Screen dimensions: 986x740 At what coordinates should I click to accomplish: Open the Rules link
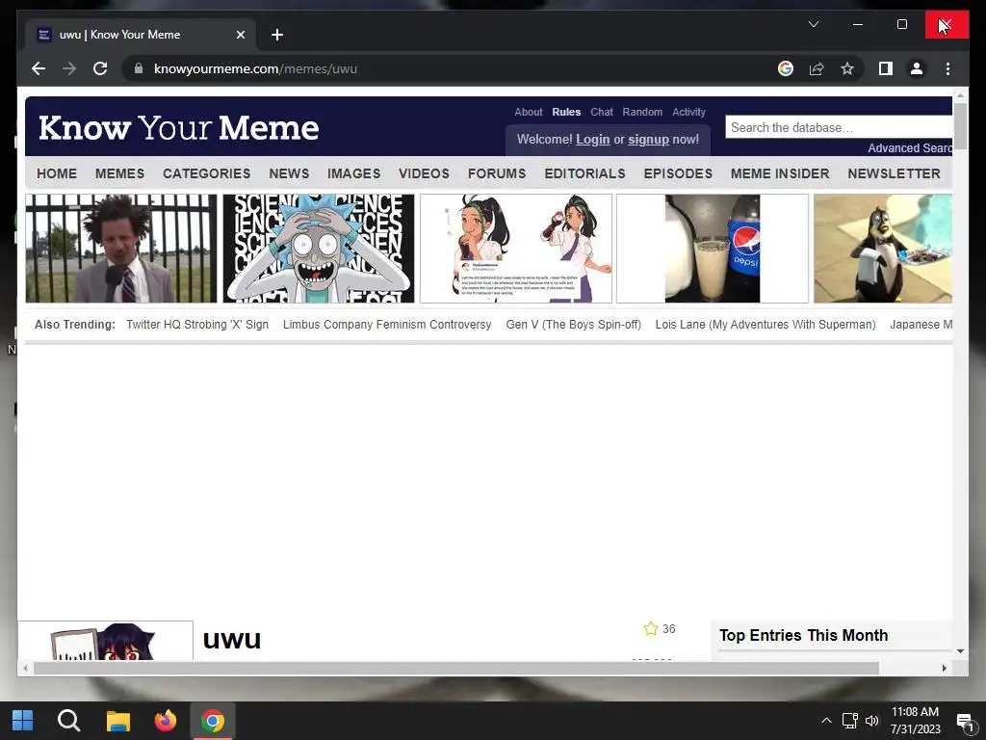pos(566,112)
